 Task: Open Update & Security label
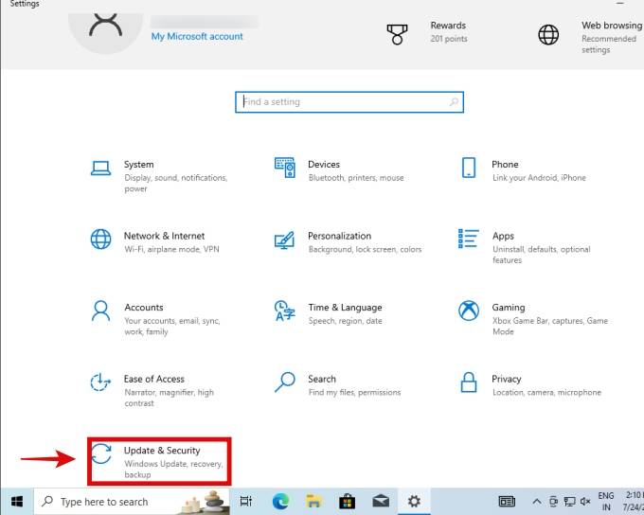coord(162,451)
